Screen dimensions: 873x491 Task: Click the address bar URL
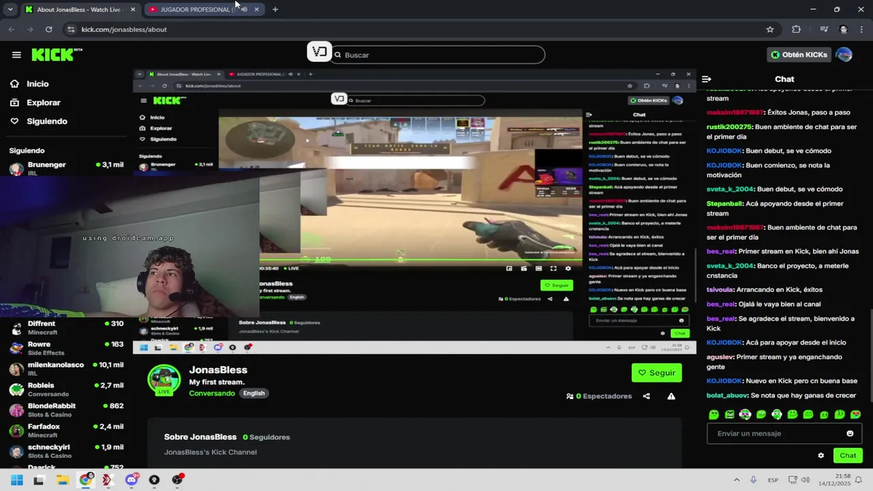point(123,29)
